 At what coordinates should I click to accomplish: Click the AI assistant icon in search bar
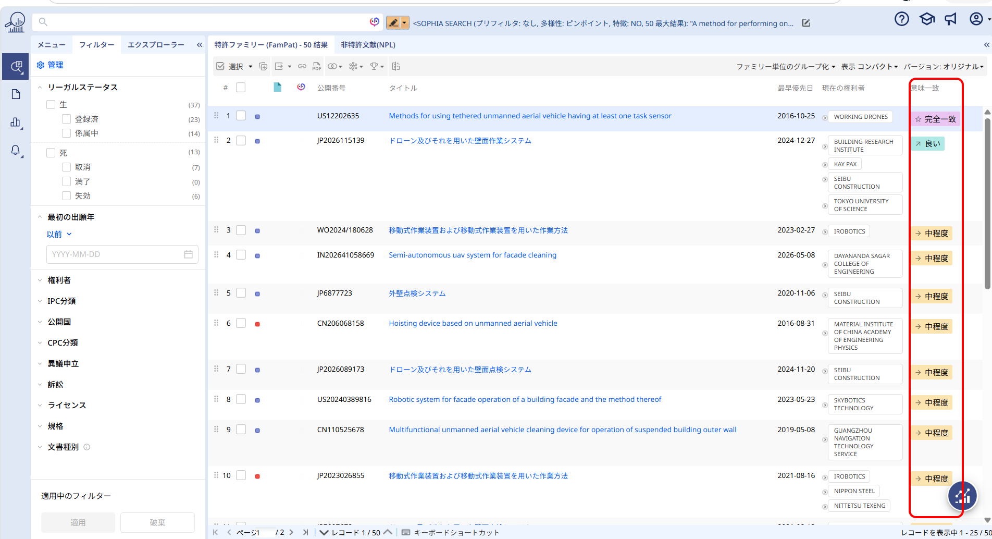[x=374, y=22]
